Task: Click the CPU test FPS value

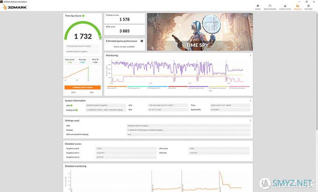Action: coord(219,153)
